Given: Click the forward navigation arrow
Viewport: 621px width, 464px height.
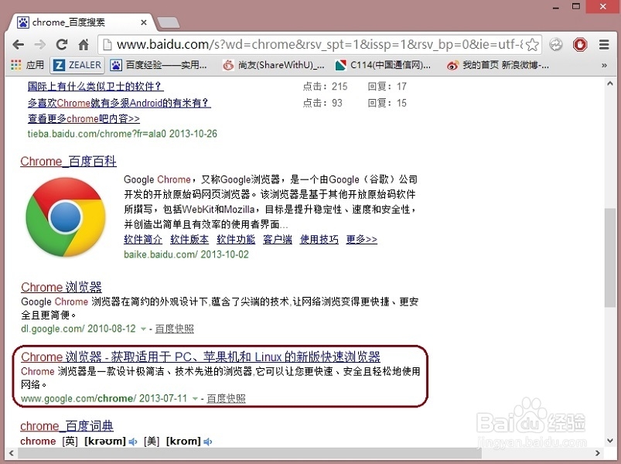Looking at the screenshot, I should (x=40, y=45).
